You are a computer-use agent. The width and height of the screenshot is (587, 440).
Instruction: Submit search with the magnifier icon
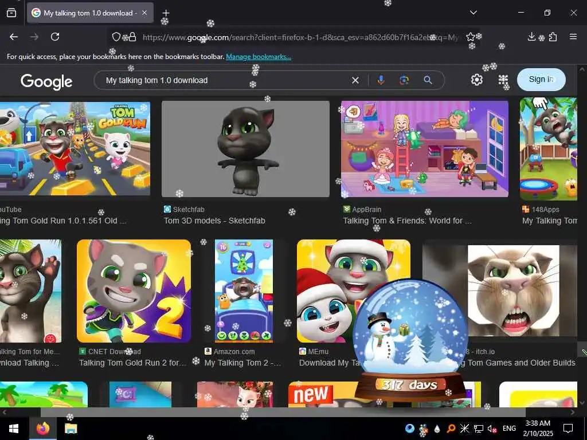(x=428, y=80)
